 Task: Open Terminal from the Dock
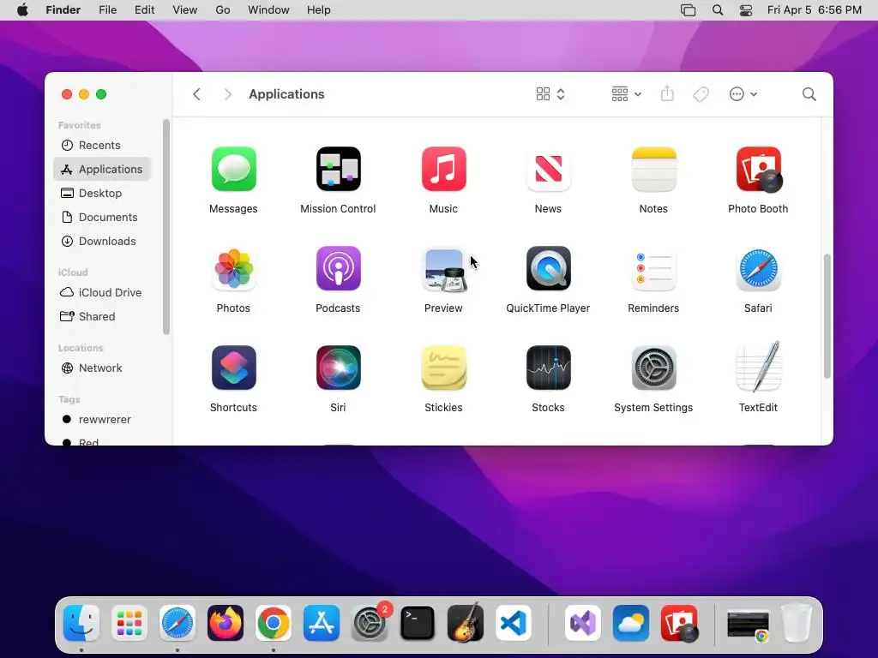coord(418,623)
